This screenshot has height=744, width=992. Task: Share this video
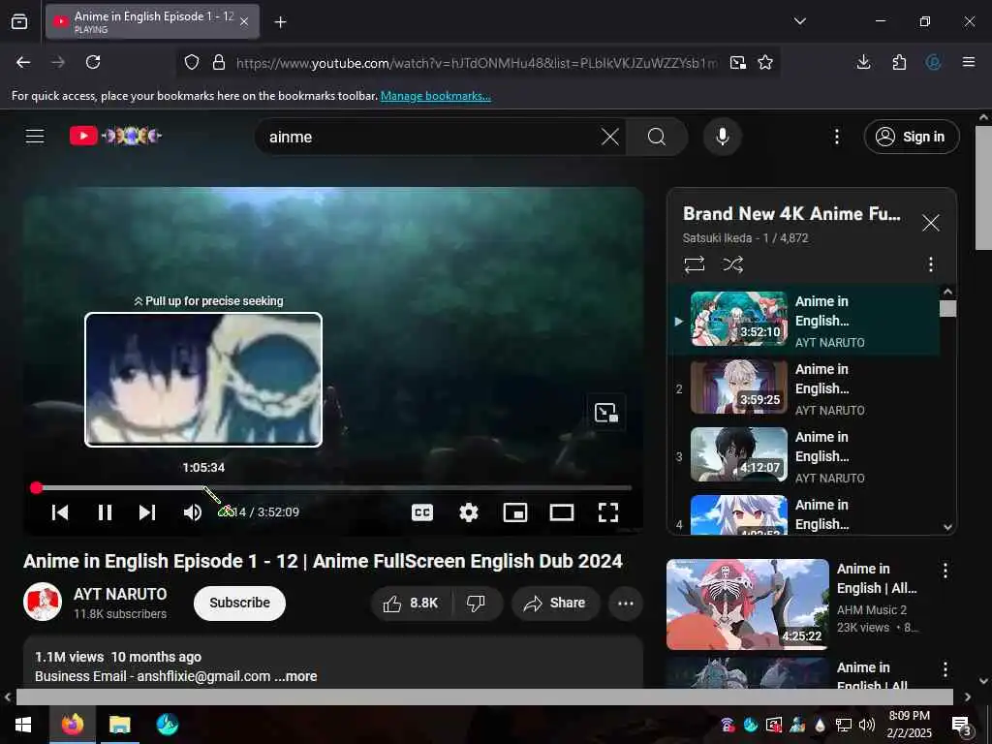click(x=554, y=604)
